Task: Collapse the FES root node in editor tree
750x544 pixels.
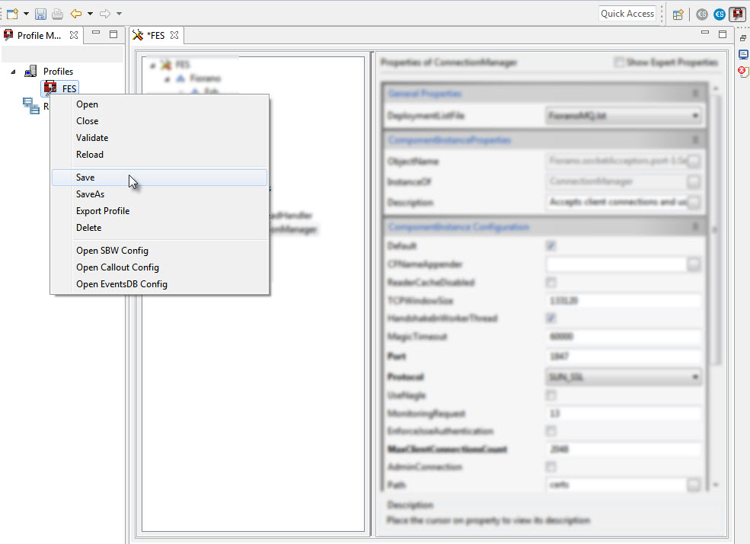Action: (x=152, y=66)
